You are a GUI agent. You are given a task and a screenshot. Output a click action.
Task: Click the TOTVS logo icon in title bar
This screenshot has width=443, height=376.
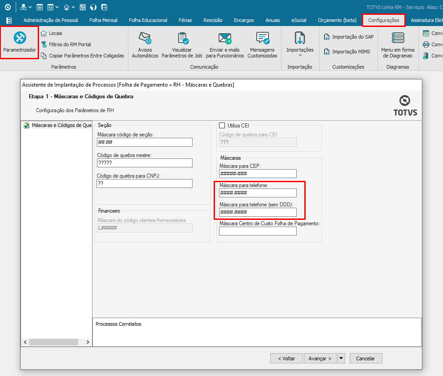click(8, 7)
